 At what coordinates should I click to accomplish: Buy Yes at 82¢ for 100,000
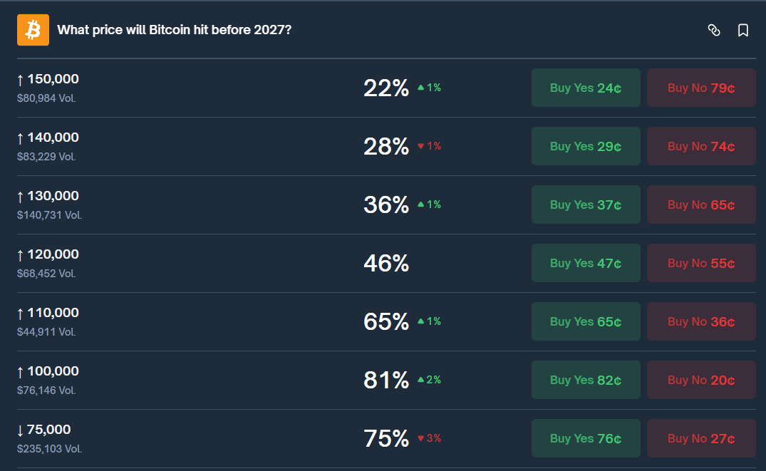click(x=586, y=380)
